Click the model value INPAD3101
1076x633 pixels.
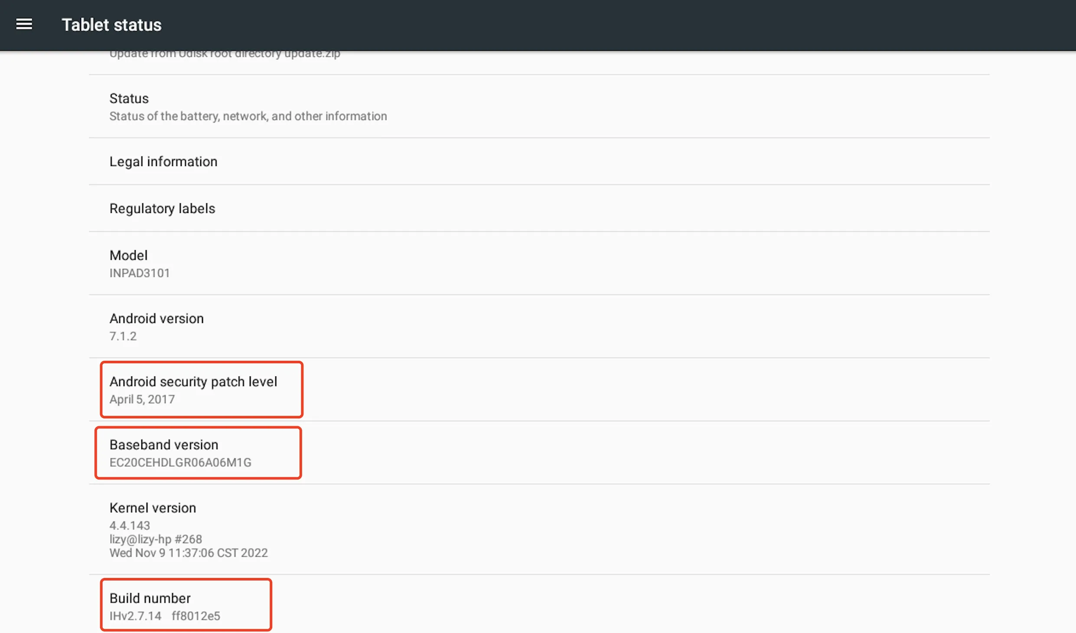pos(140,273)
